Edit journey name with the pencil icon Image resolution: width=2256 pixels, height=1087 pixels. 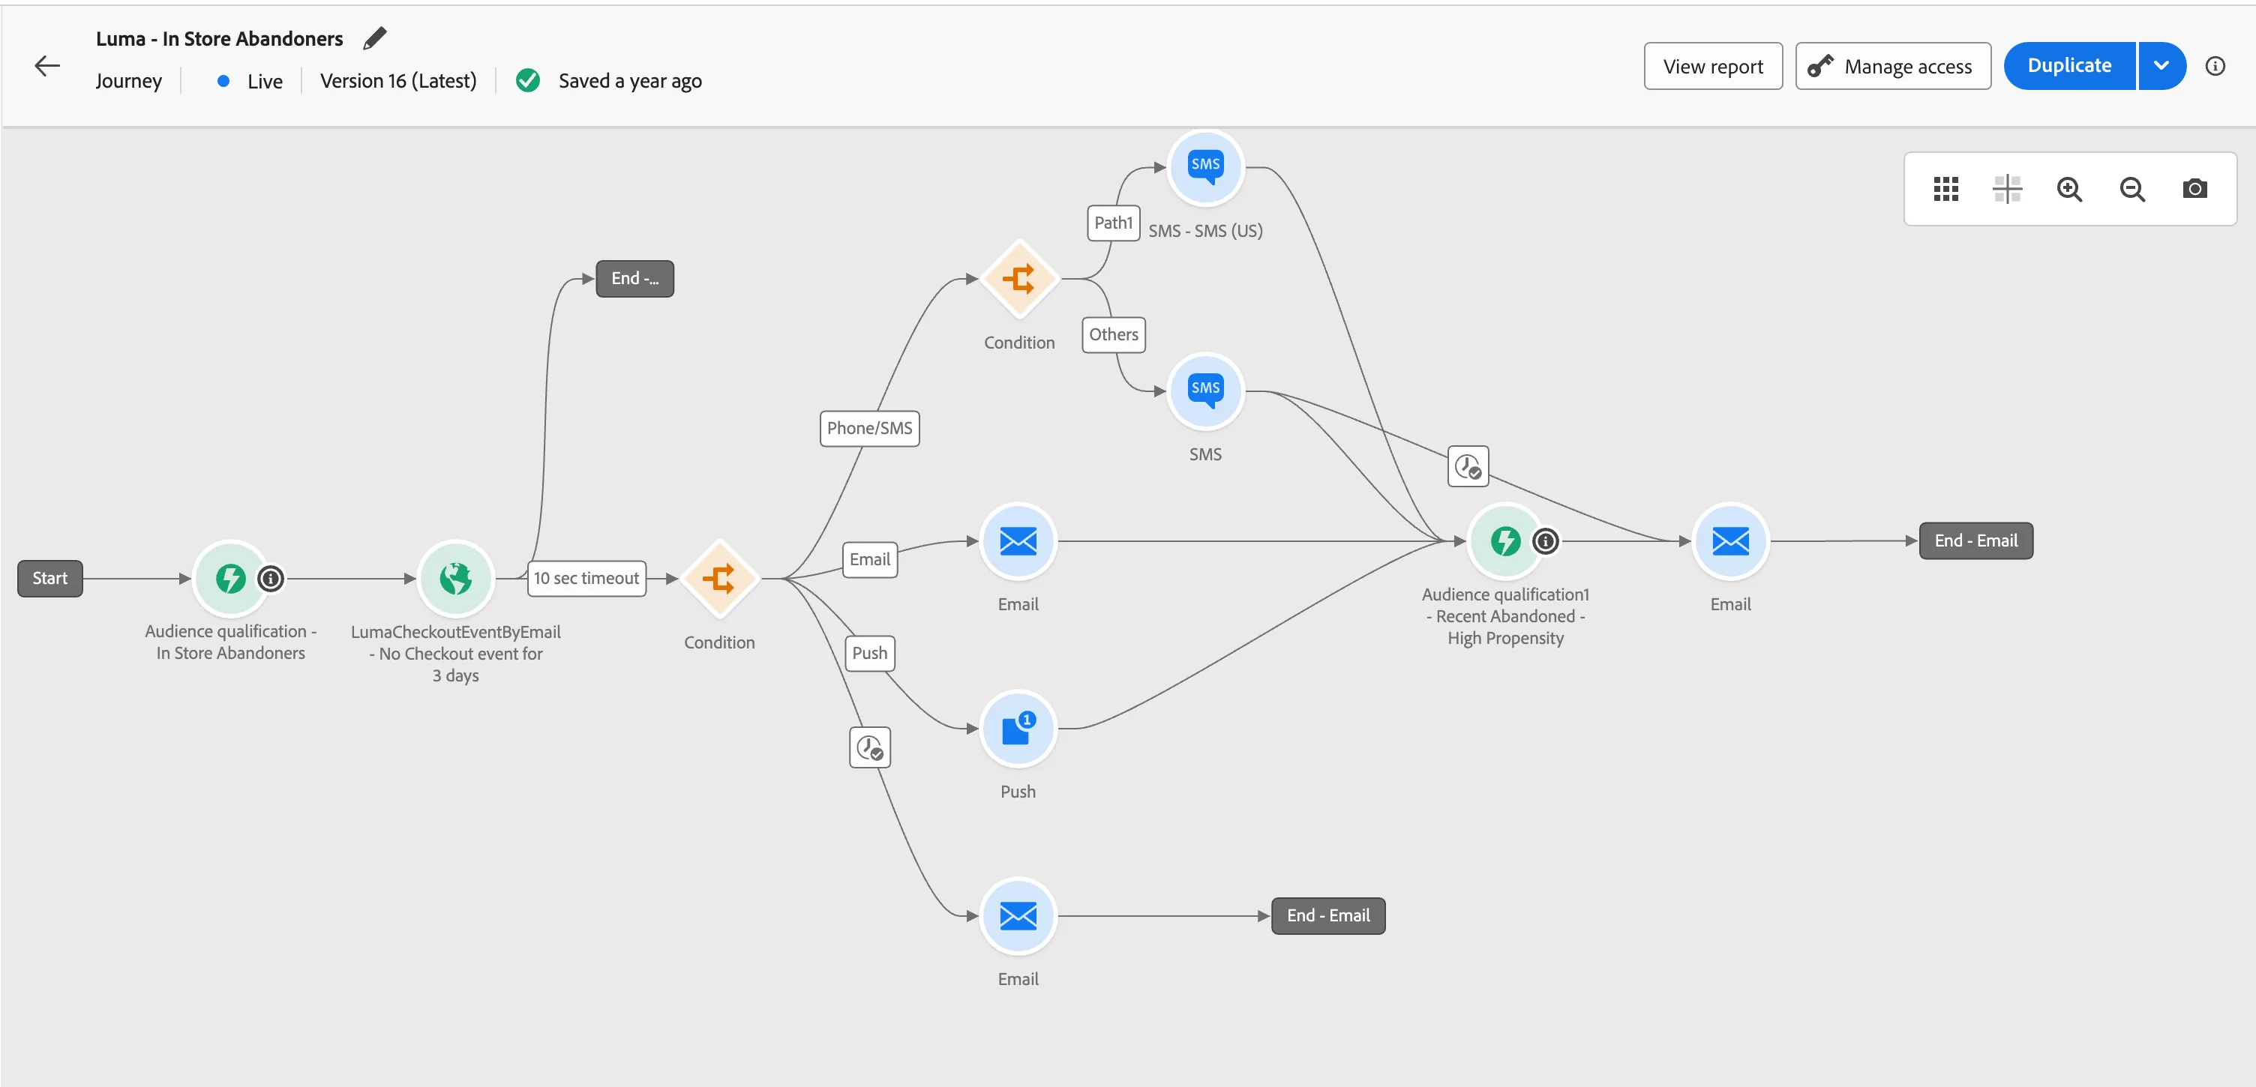point(375,38)
